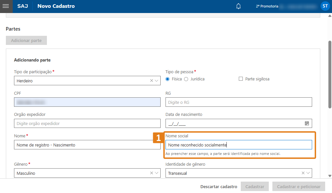Select the Física person type
Viewport: 332px width, 193px height.
tap(168, 79)
